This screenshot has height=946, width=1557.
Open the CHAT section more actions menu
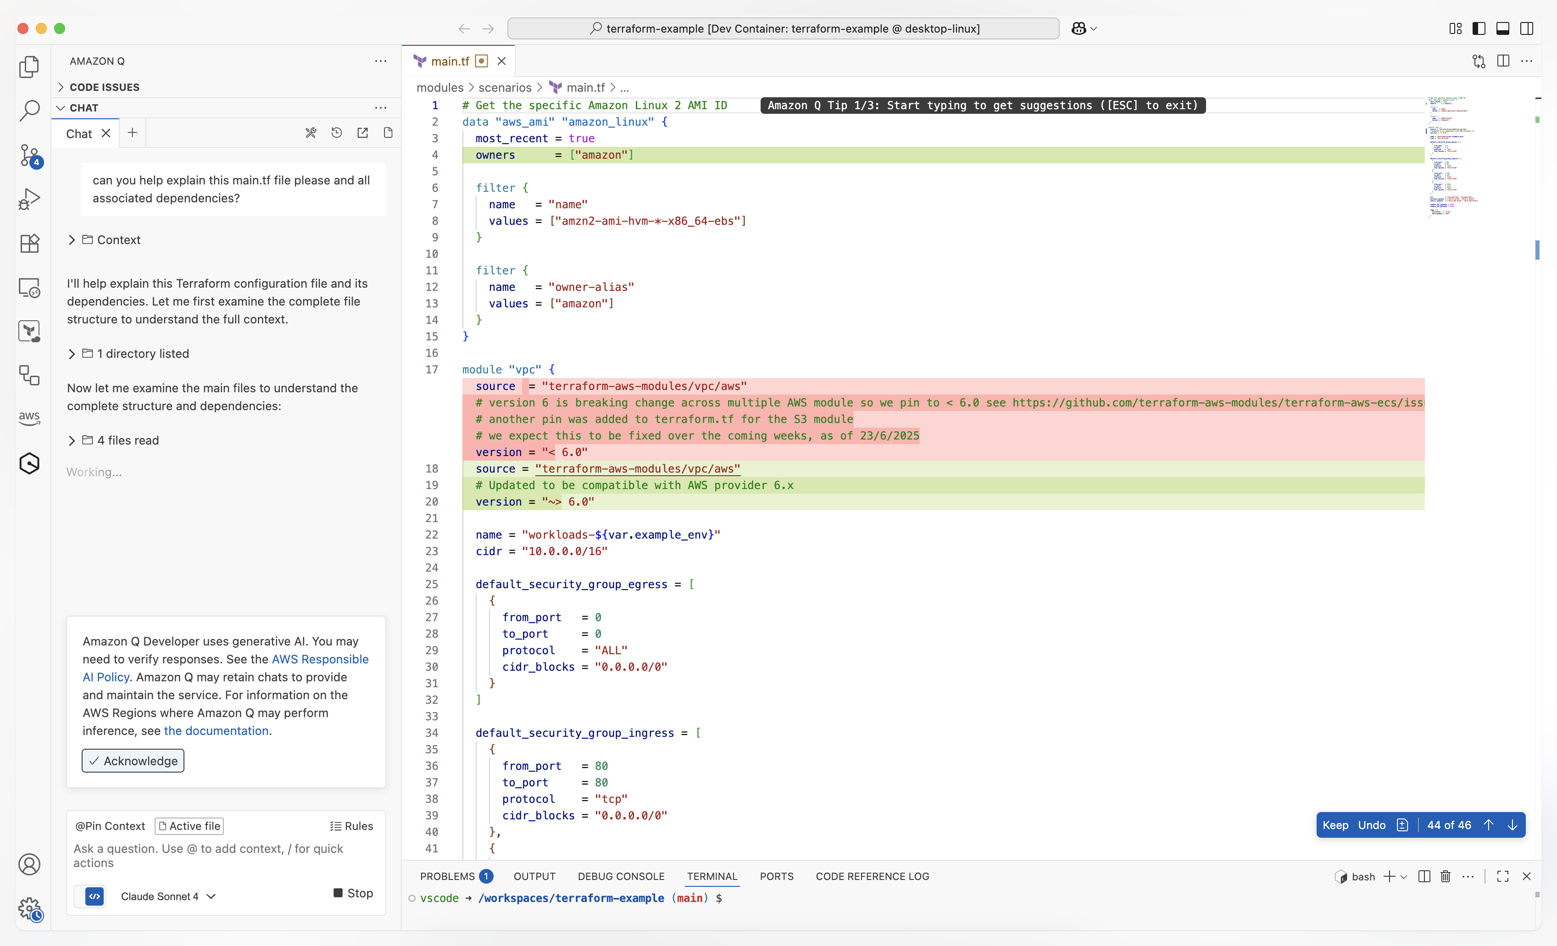click(380, 107)
